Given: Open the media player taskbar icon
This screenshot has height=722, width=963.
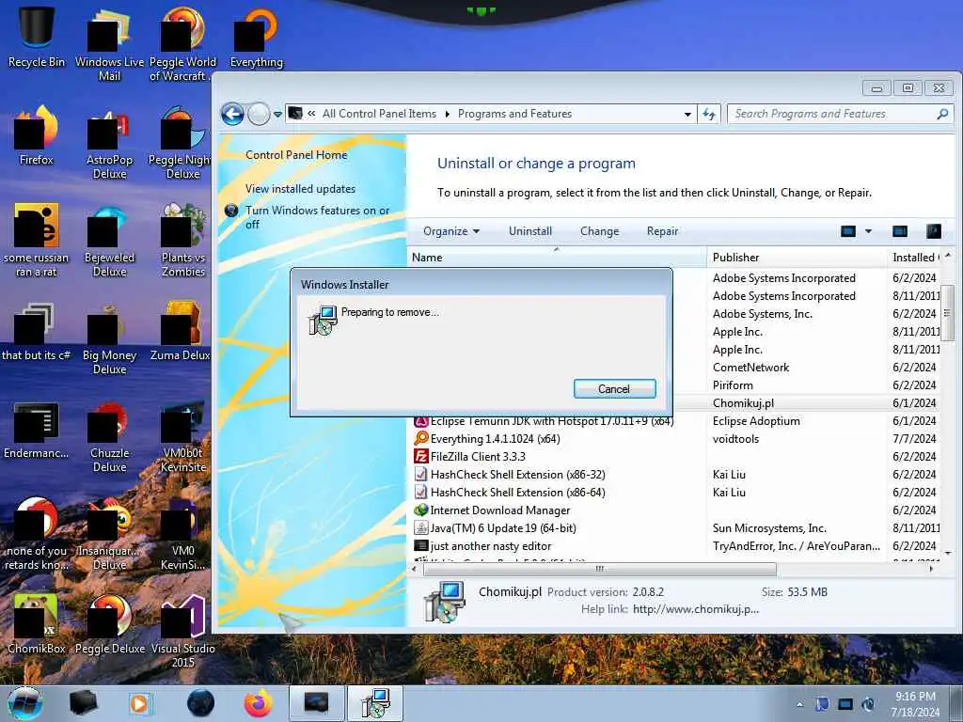Looking at the screenshot, I should 139,703.
